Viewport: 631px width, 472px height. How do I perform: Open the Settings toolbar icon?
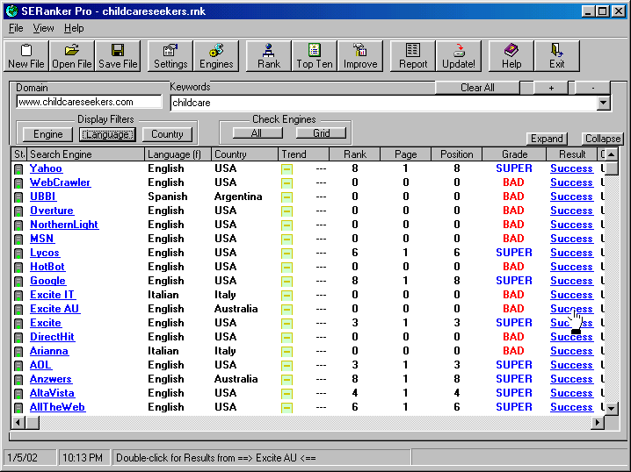pyautogui.click(x=170, y=56)
